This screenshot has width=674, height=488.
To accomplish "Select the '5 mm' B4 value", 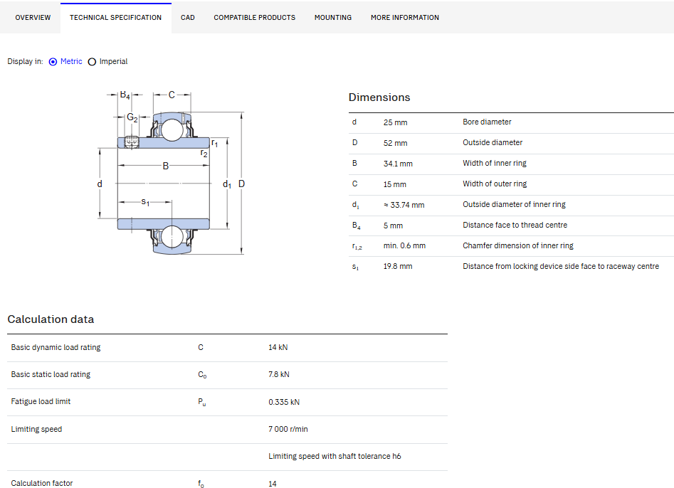I will pyautogui.click(x=393, y=226).
